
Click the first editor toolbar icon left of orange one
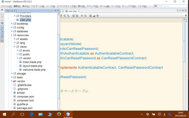point(61,16)
